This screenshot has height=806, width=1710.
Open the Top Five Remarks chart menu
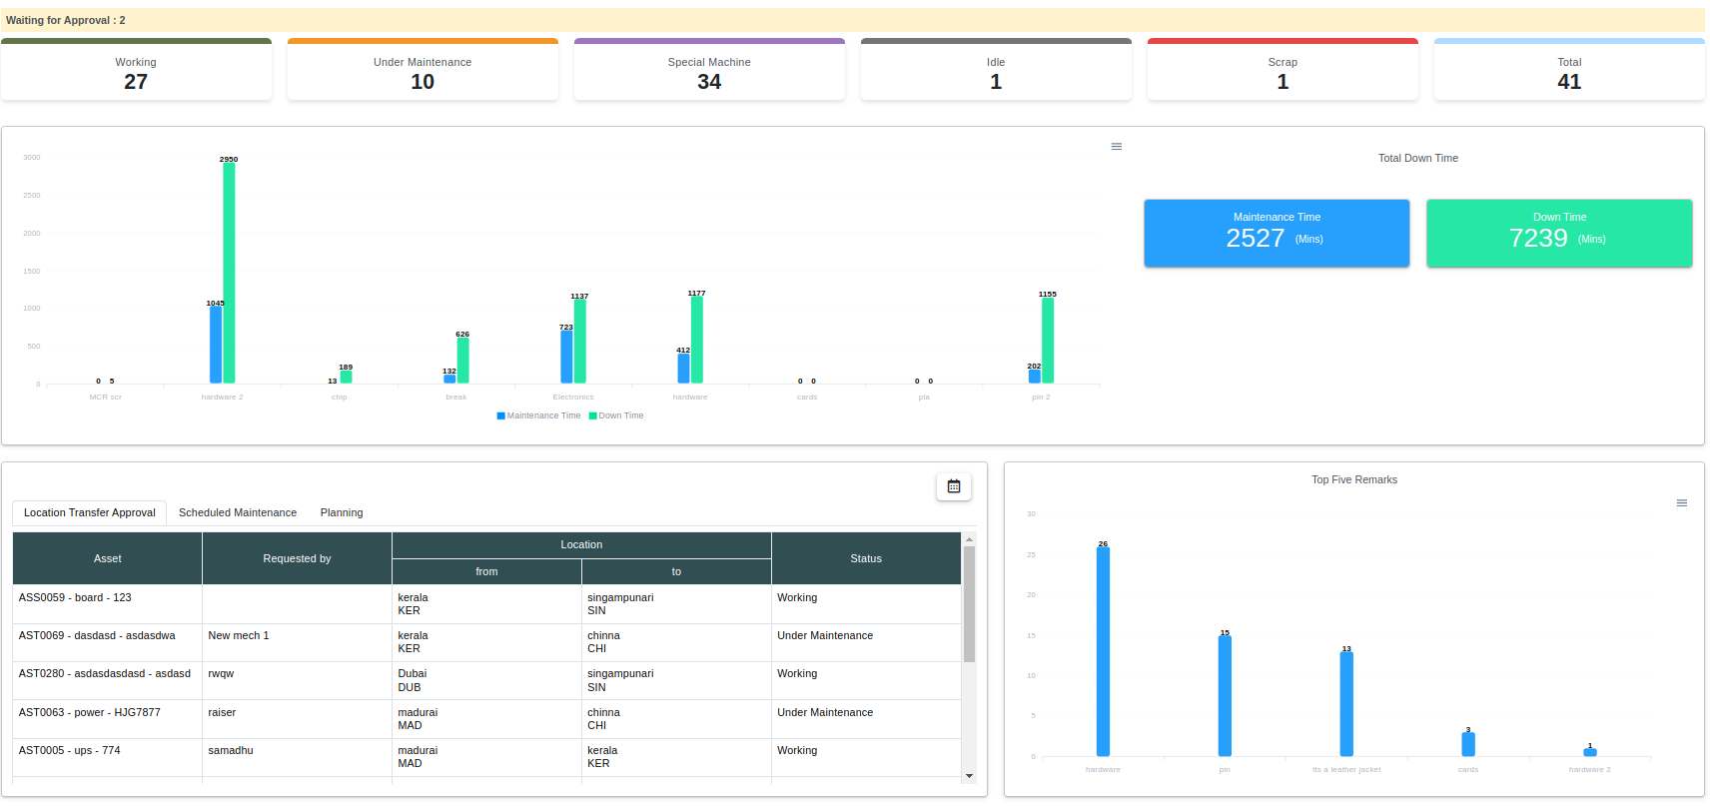[1682, 503]
